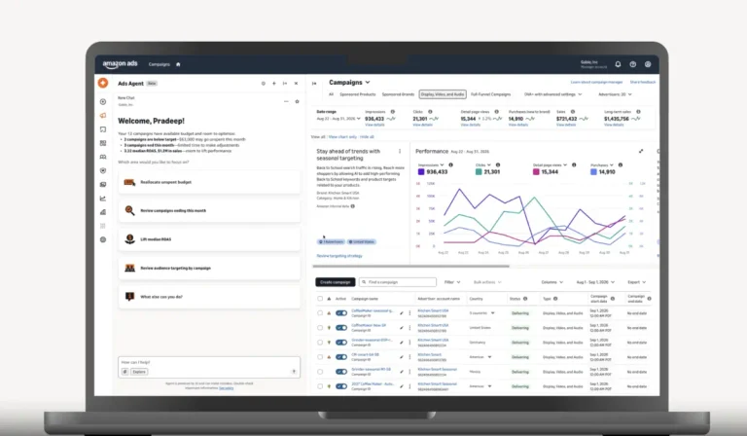Select Display, Video, and Audio tab
Screen dimensions: 747x436
click(443, 94)
